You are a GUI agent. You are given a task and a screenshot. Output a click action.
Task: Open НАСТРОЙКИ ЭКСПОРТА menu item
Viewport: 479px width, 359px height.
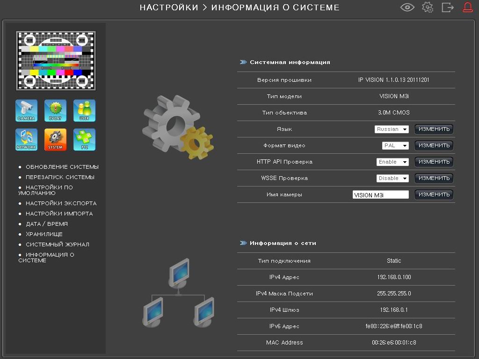point(61,203)
